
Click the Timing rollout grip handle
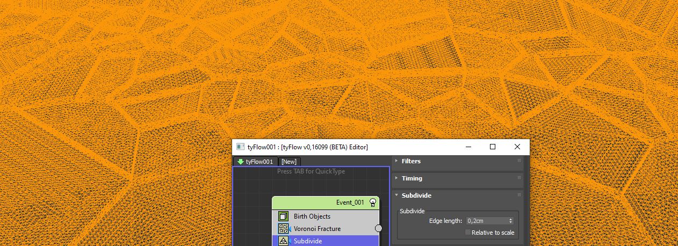pyautogui.click(x=519, y=178)
